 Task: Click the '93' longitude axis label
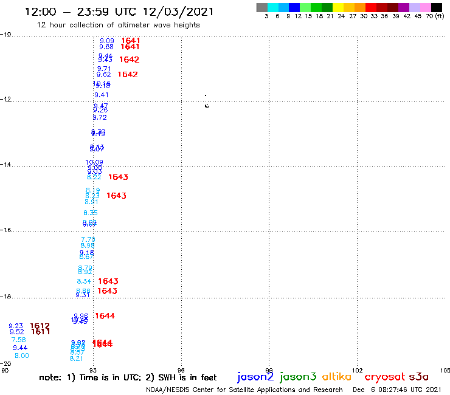tap(93, 370)
